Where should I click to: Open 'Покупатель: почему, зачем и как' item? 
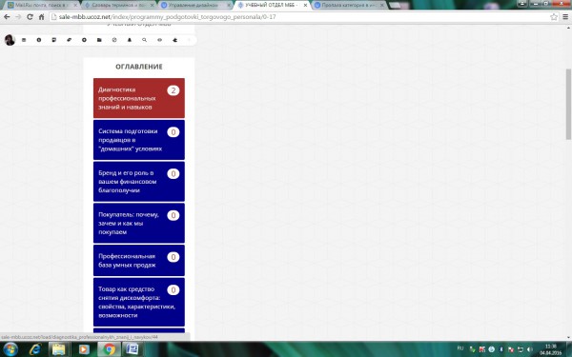coord(138,223)
